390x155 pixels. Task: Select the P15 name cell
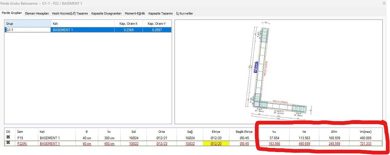(x=20, y=138)
